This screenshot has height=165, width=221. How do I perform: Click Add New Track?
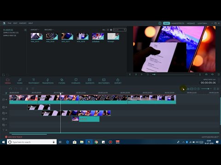coord(13,137)
